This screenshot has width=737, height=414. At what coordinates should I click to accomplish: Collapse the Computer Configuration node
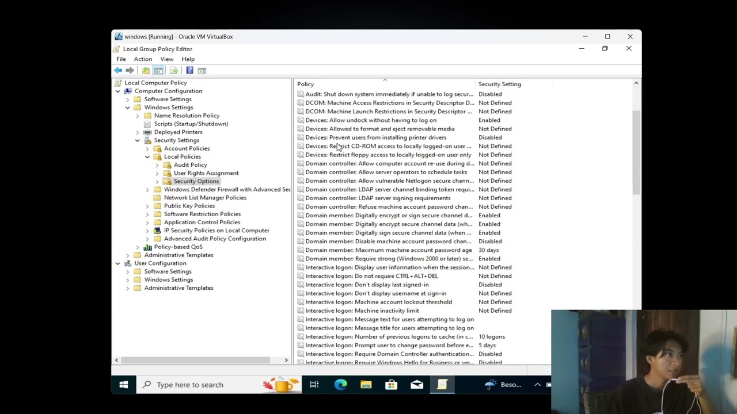pyautogui.click(x=117, y=91)
